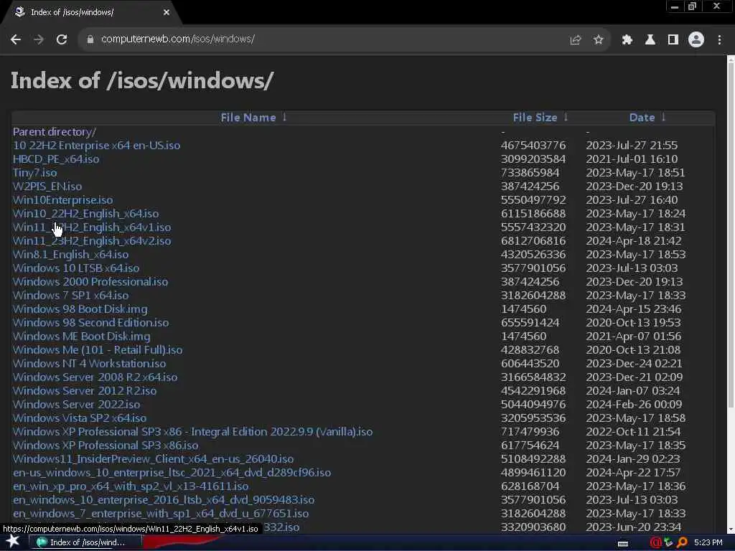
Task: Open the taskbar star start button
Action: coord(13,542)
